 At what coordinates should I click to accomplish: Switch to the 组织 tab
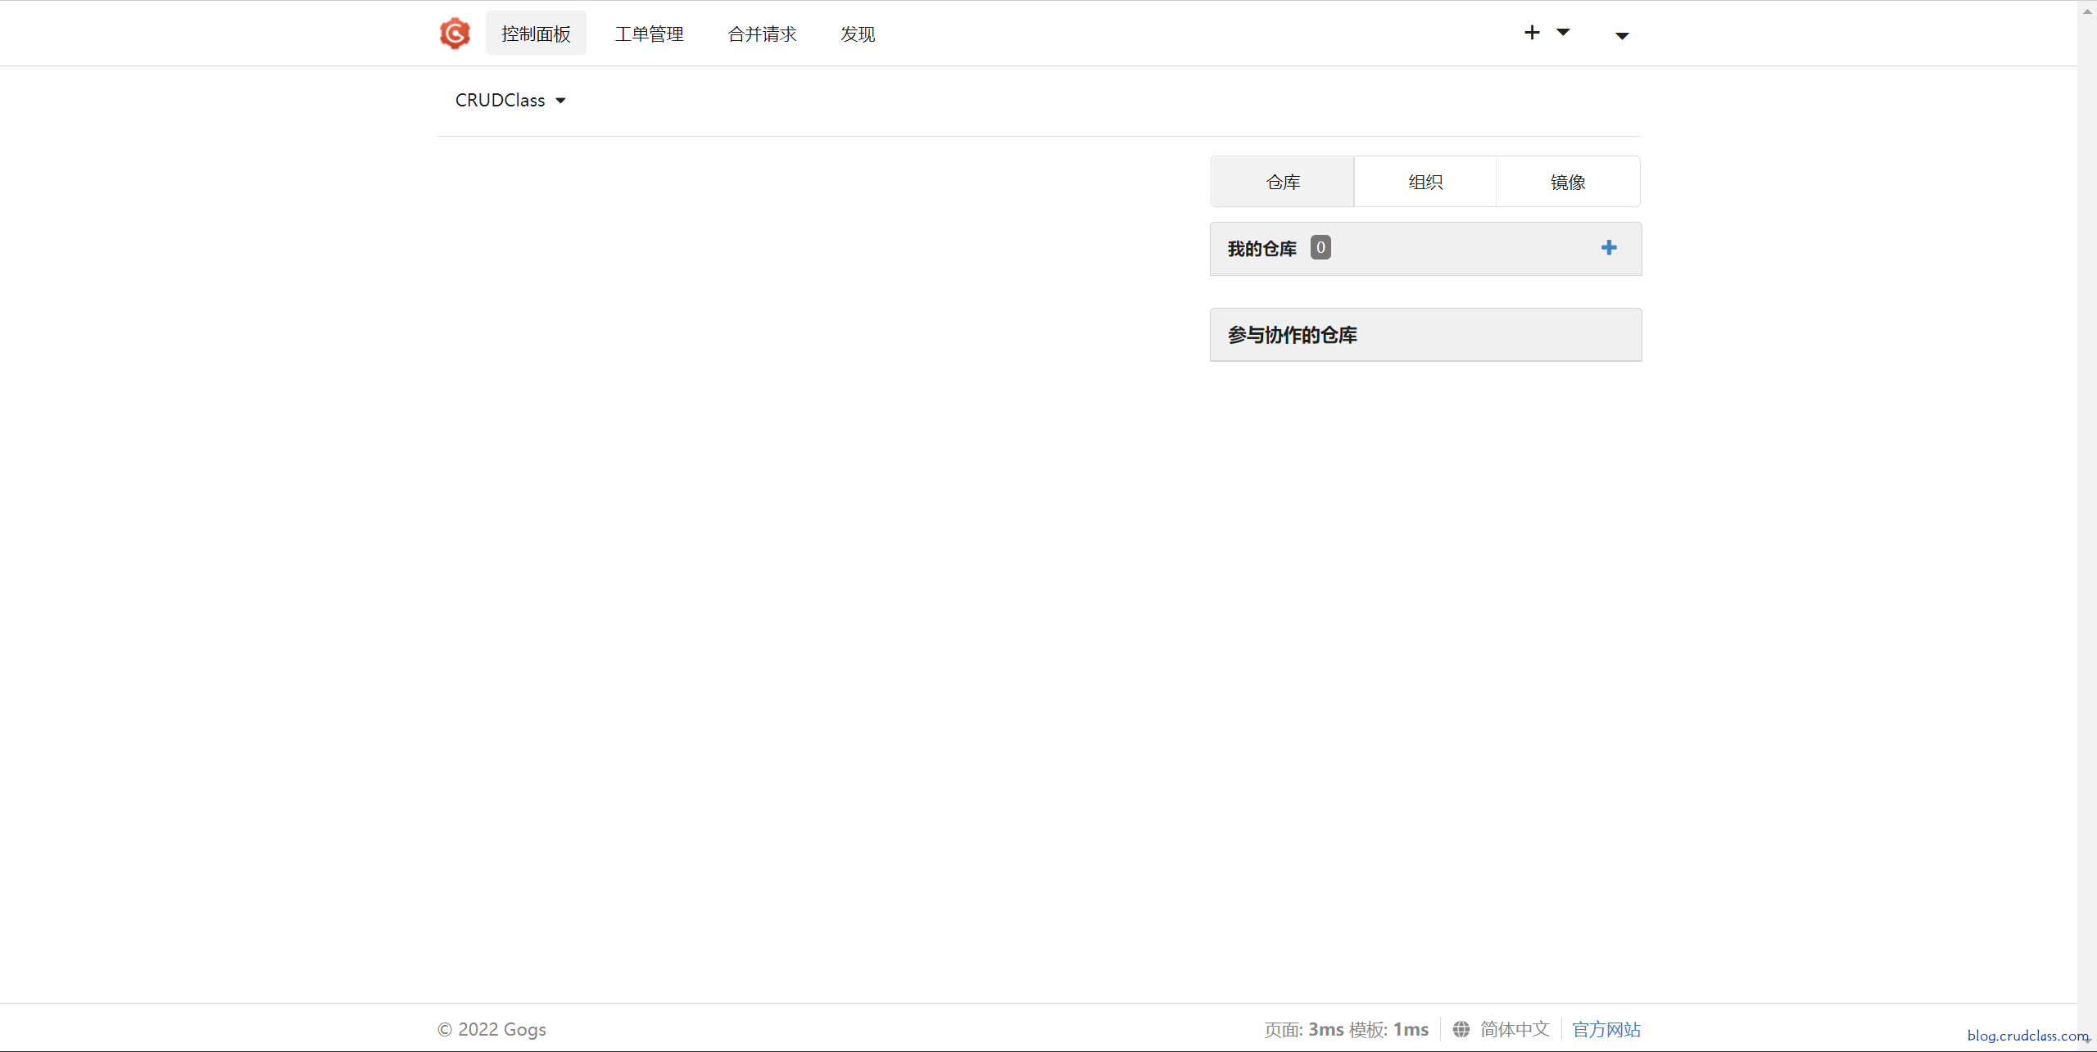click(x=1424, y=181)
